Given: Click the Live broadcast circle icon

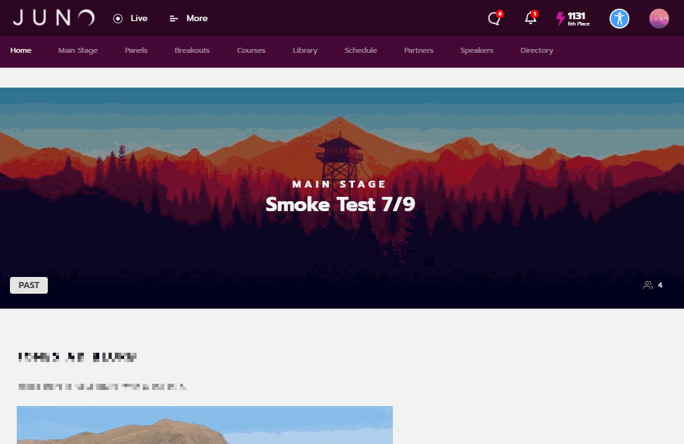Looking at the screenshot, I should click(x=118, y=19).
